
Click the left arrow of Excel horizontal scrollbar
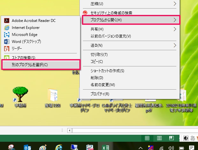[70, 131]
